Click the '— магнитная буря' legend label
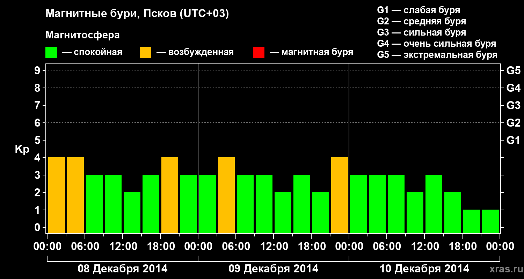The width and height of the screenshot is (524, 279). point(312,52)
